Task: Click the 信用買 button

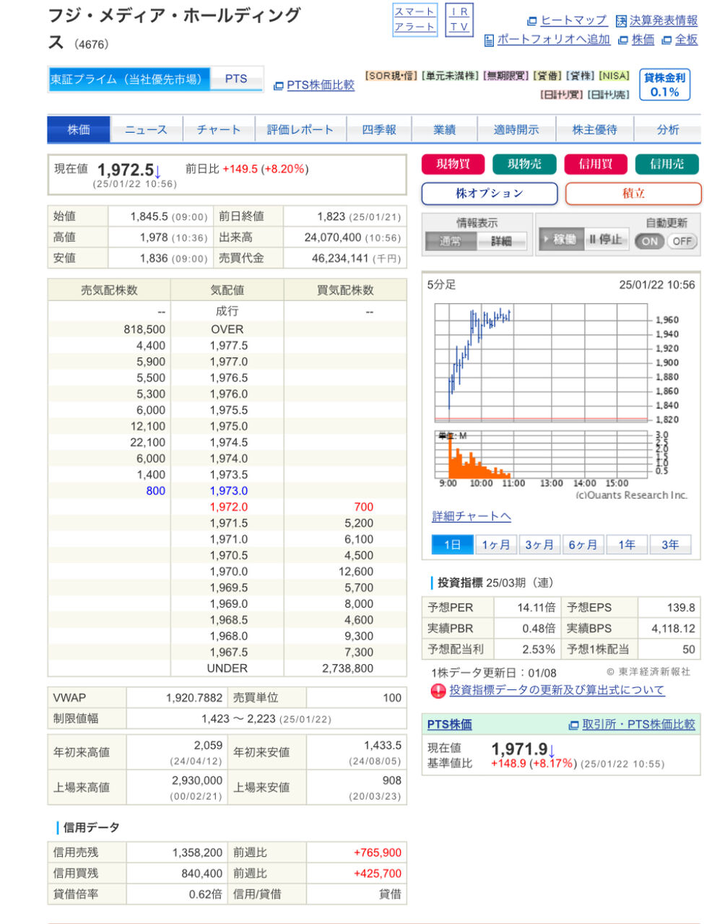Action: pos(596,164)
